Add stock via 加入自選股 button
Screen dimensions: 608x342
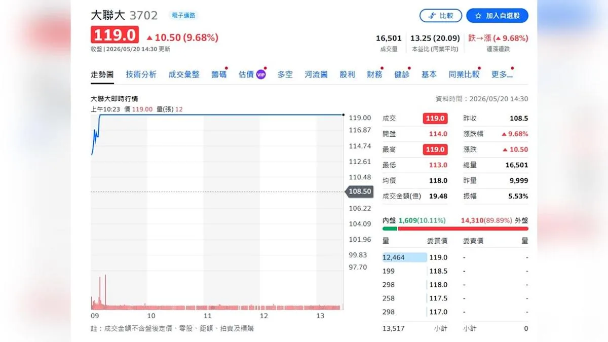497,16
